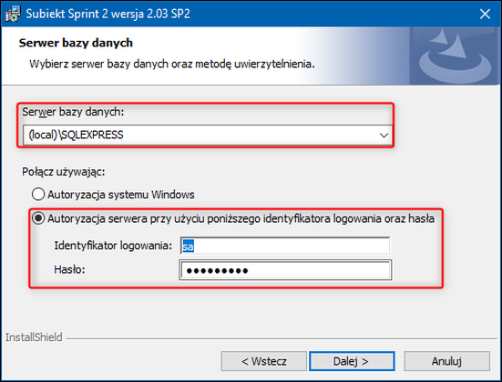Go back with the Wstecz button
The width and height of the screenshot is (502, 382).
[264, 361]
